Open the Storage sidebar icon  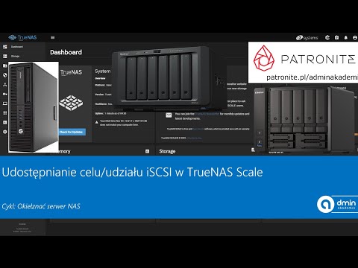(x=5, y=56)
